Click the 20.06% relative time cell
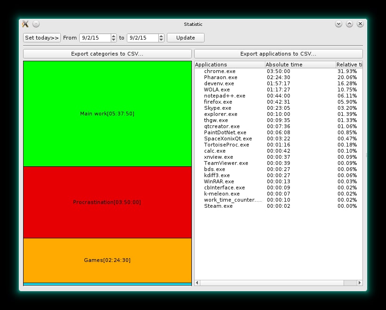 [347, 77]
